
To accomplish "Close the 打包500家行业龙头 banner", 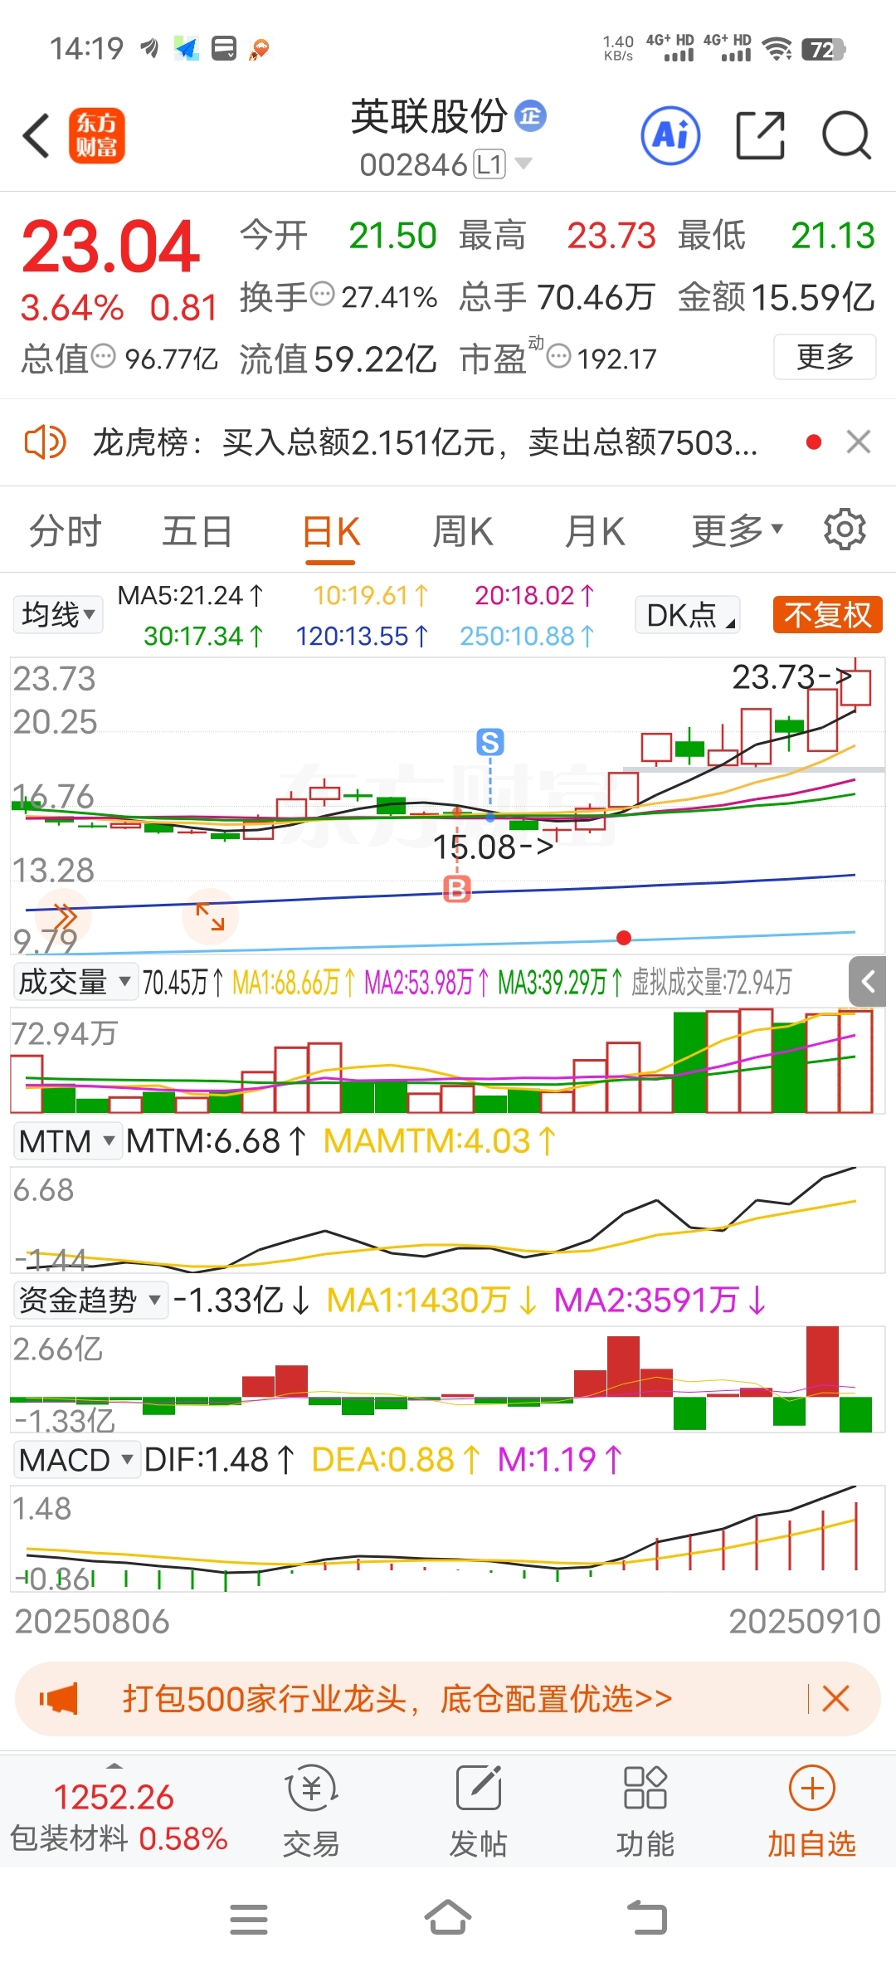I will click(835, 1699).
